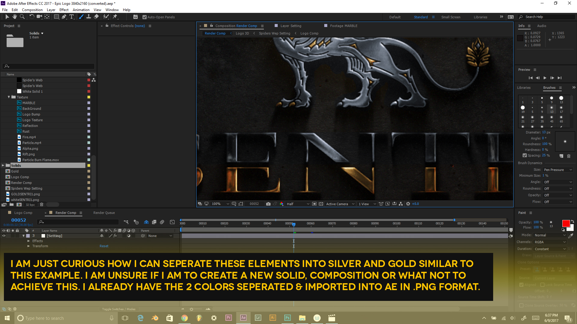Select the Rotation tool

[x=32, y=17]
